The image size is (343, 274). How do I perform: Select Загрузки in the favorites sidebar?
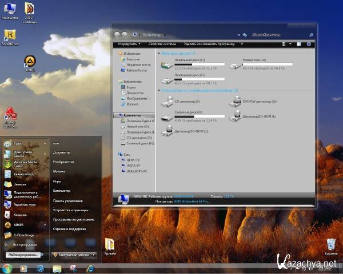pyautogui.click(x=133, y=59)
